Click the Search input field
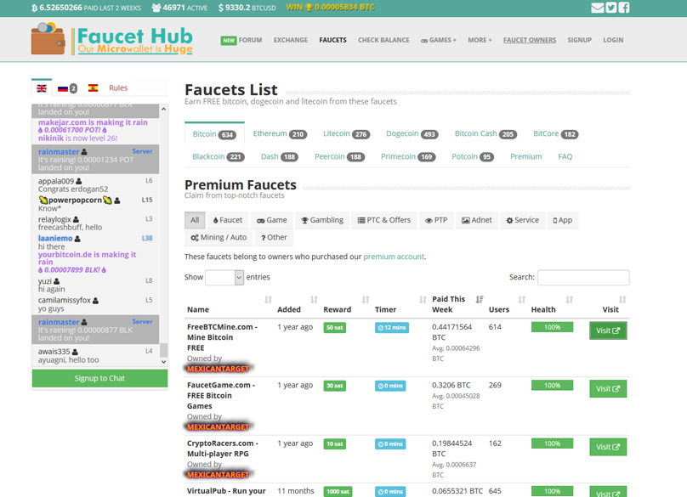This screenshot has width=687, height=497. (583, 277)
